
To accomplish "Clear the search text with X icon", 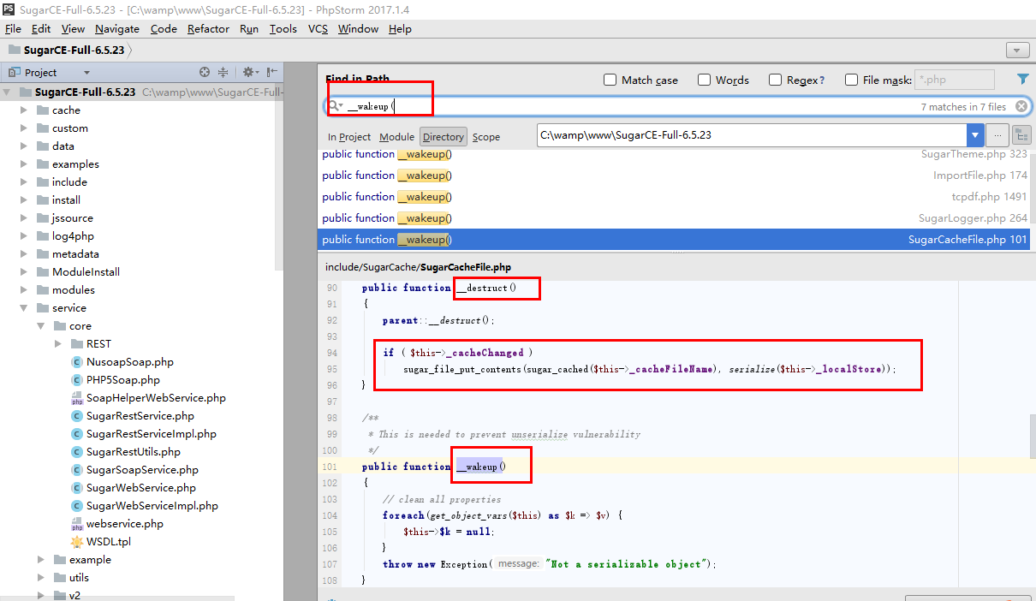I will click(1021, 106).
